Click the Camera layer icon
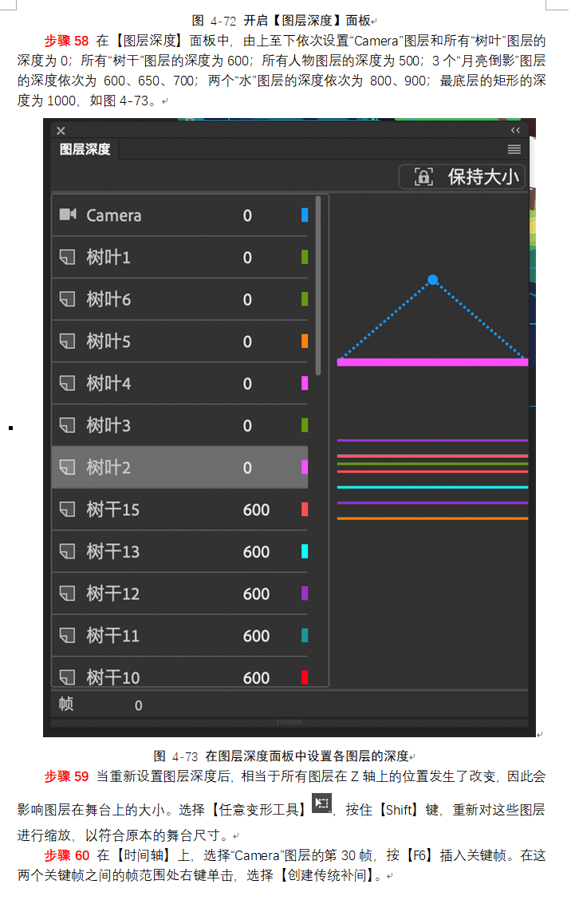 tap(68, 215)
